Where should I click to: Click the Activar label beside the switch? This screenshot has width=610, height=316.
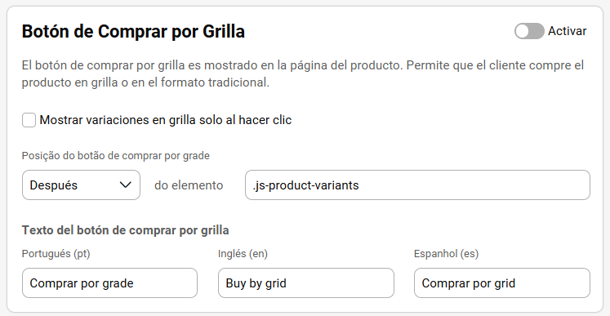[x=568, y=31]
